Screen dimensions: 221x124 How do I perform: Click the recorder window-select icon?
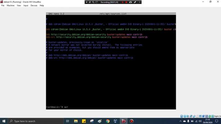90,2
